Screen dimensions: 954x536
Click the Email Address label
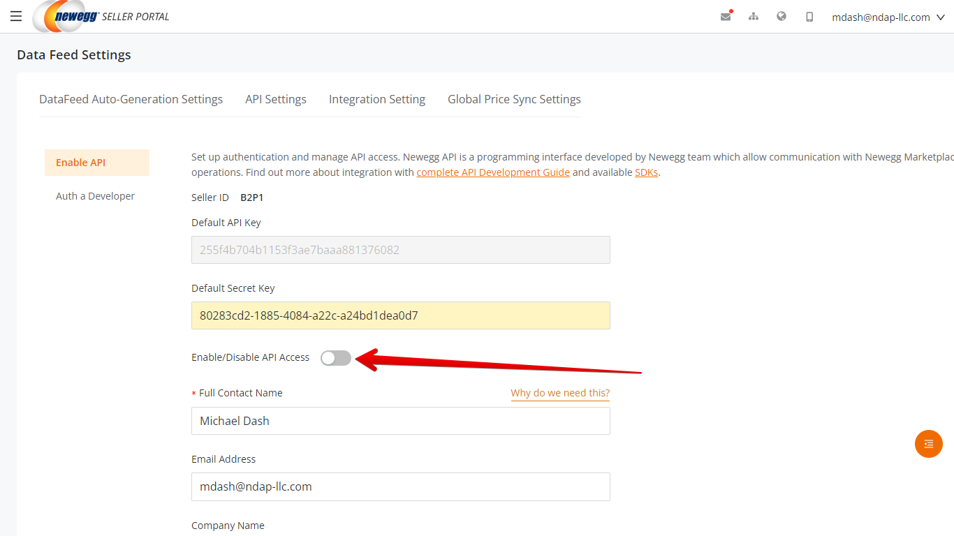click(223, 459)
